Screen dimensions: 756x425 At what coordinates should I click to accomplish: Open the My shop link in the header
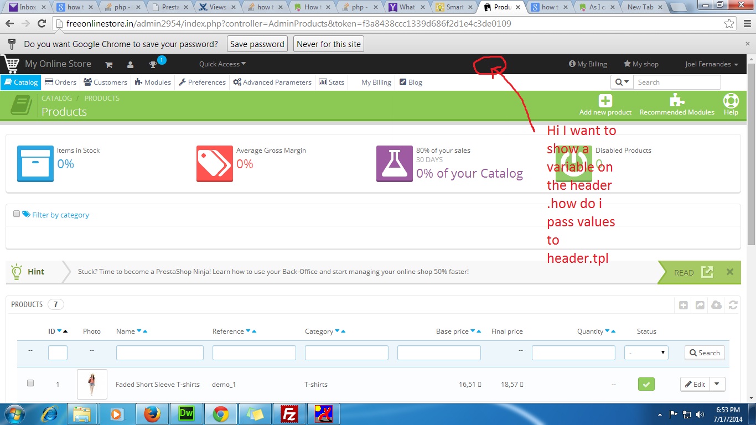click(641, 64)
